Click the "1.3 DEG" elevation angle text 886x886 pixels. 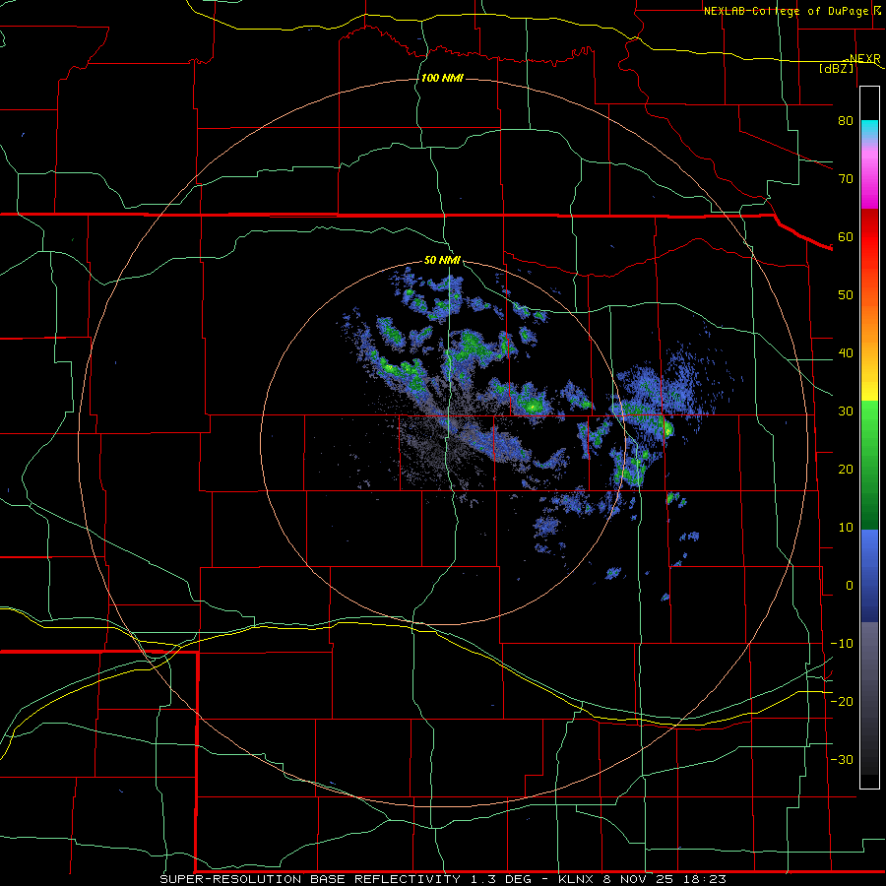501,879
